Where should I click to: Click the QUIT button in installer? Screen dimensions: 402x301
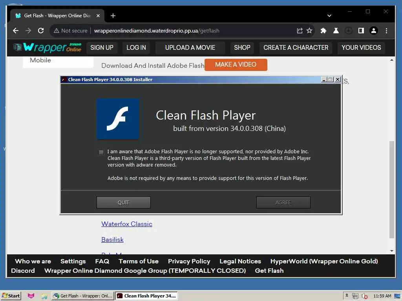pyautogui.click(x=123, y=203)
